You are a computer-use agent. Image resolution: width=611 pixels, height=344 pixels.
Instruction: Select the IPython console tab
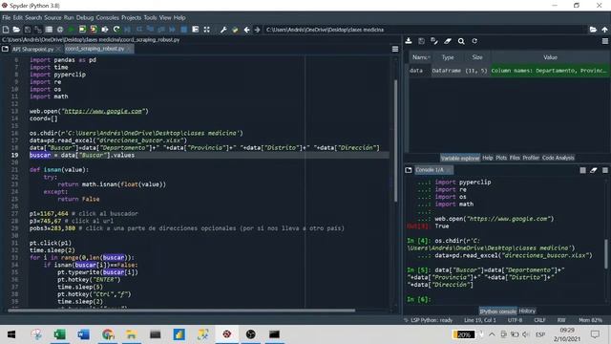498,312
